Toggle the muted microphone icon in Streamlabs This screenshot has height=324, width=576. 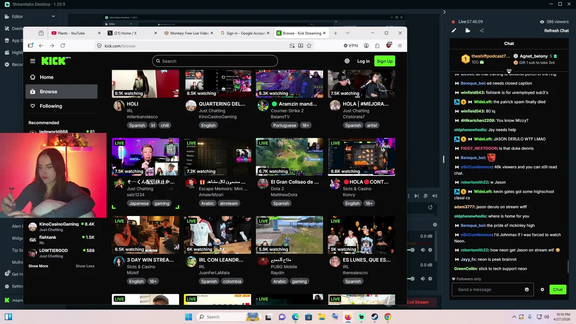pyautogui.click(x=426, y=196)
